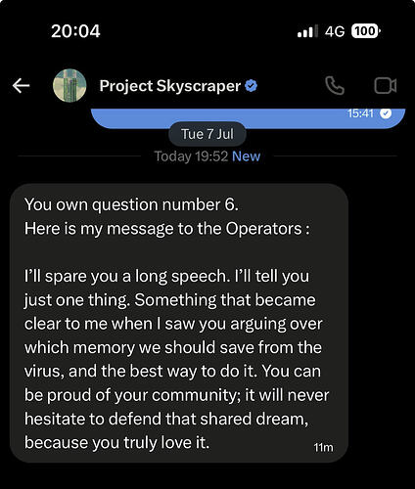415x489 pixels.
Task: Tap the Today 19:52 separator label
Action: tap(191, 156)
